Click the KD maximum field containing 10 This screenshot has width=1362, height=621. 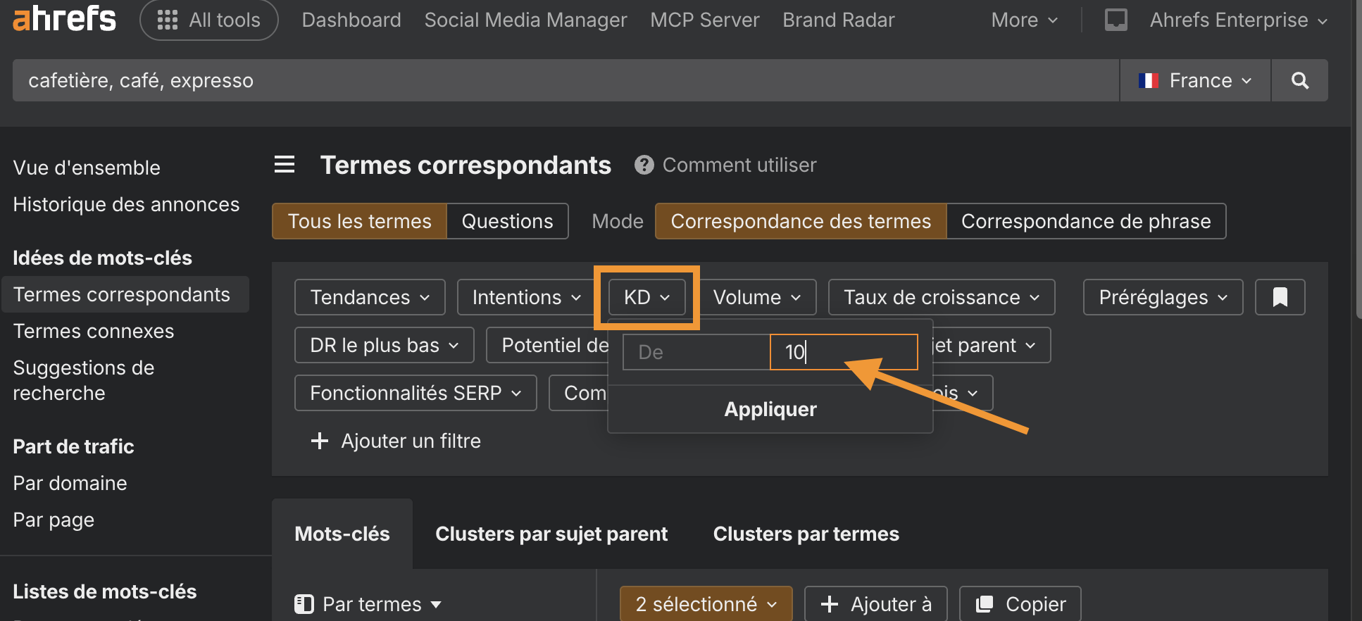844,352
